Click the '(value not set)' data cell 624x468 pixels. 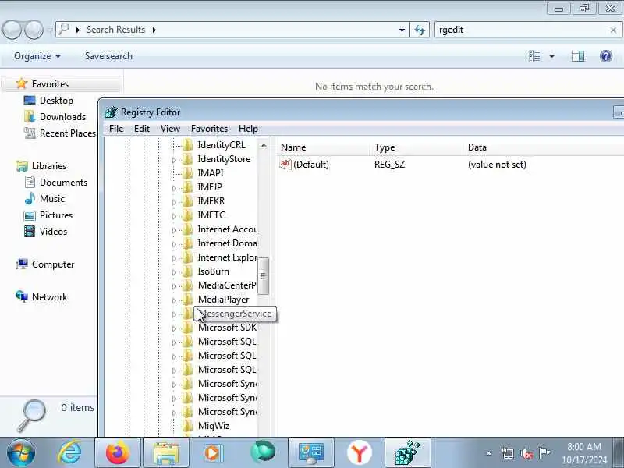pyautogui.click(x=497, y=165)
